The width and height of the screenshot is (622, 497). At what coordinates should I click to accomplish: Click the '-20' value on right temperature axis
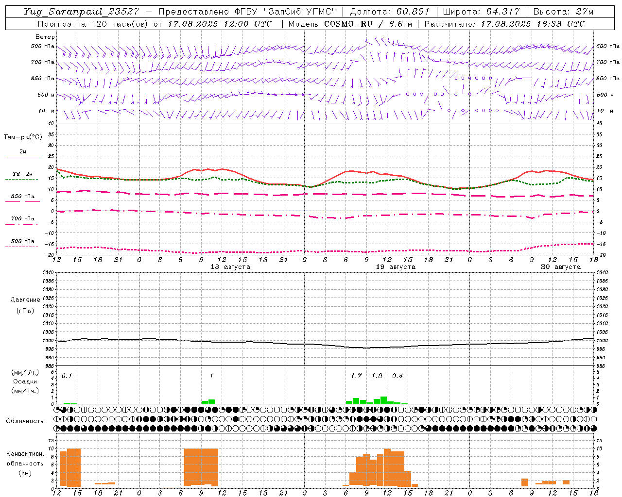(600, 255)
